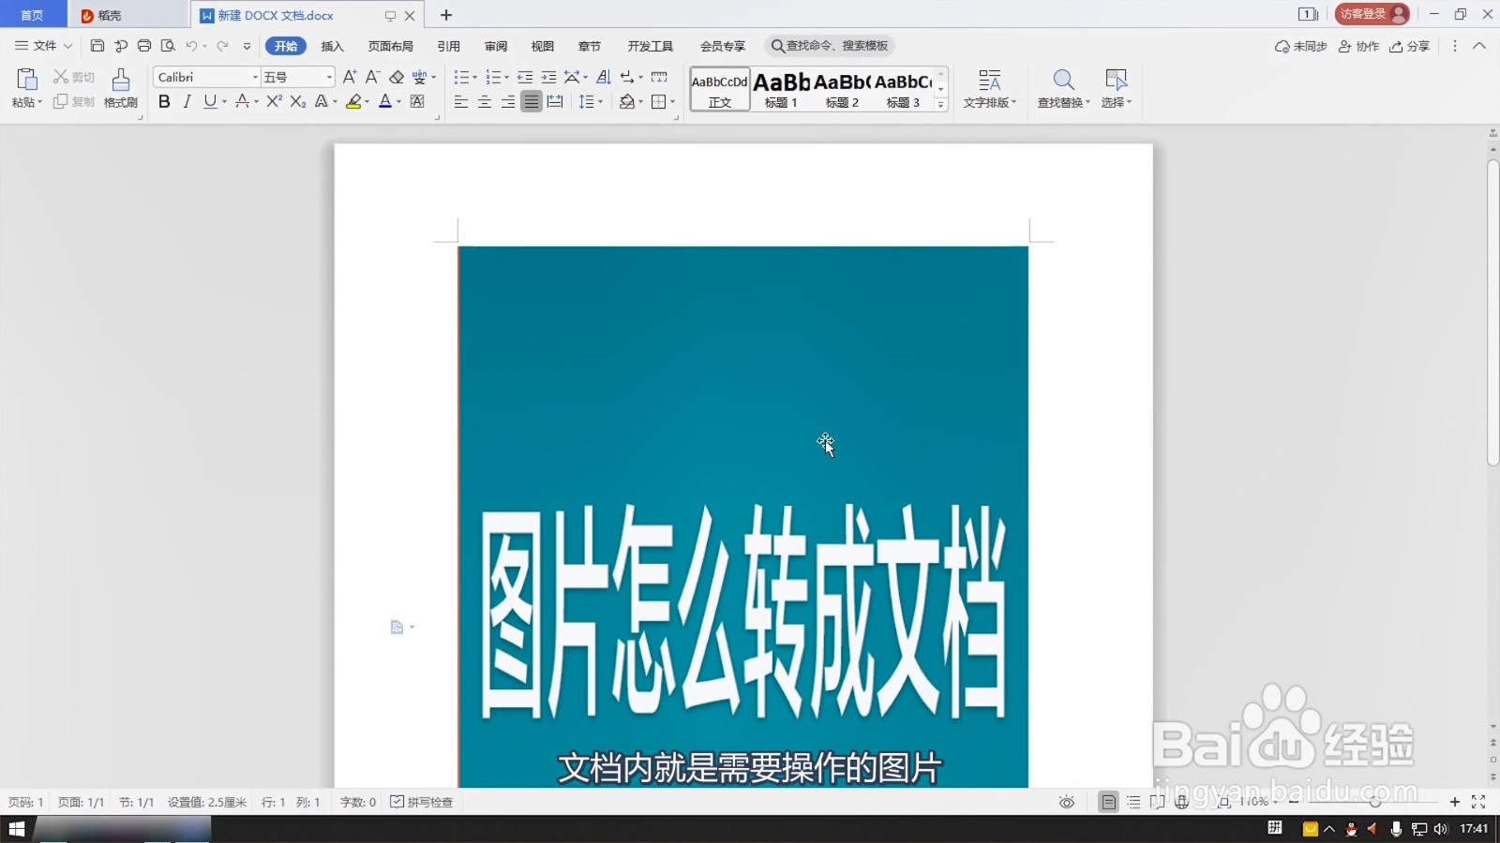Switch to the 插入 ribbon tab
1500x843 pixels.
pyautogui.click(x=332, y=46)
